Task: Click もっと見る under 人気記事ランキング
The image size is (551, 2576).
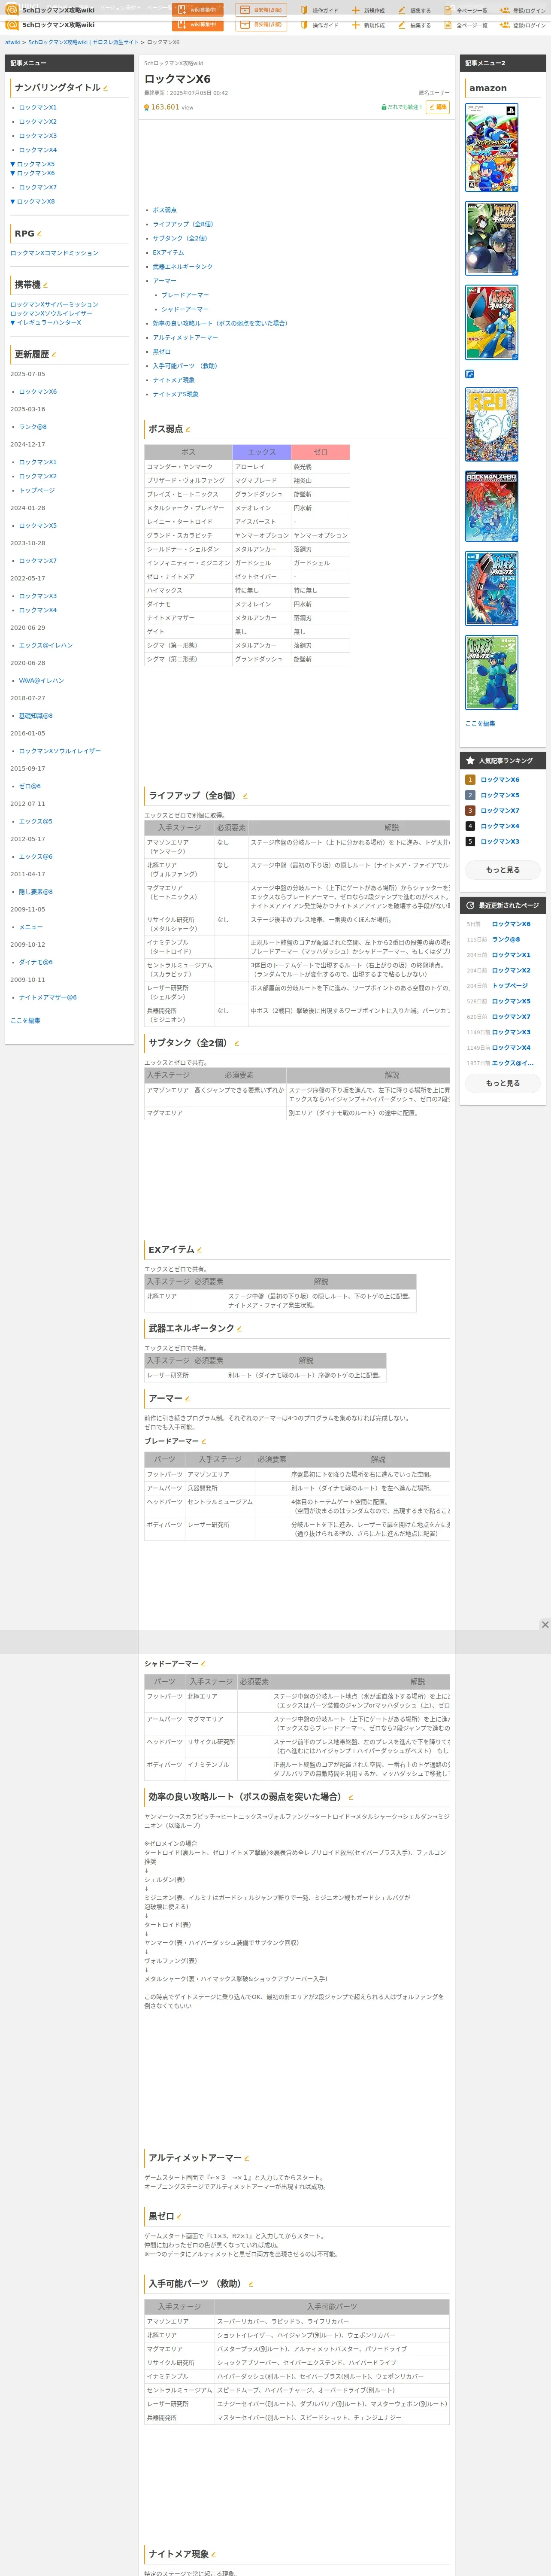Action: click(x=503, y=870)
